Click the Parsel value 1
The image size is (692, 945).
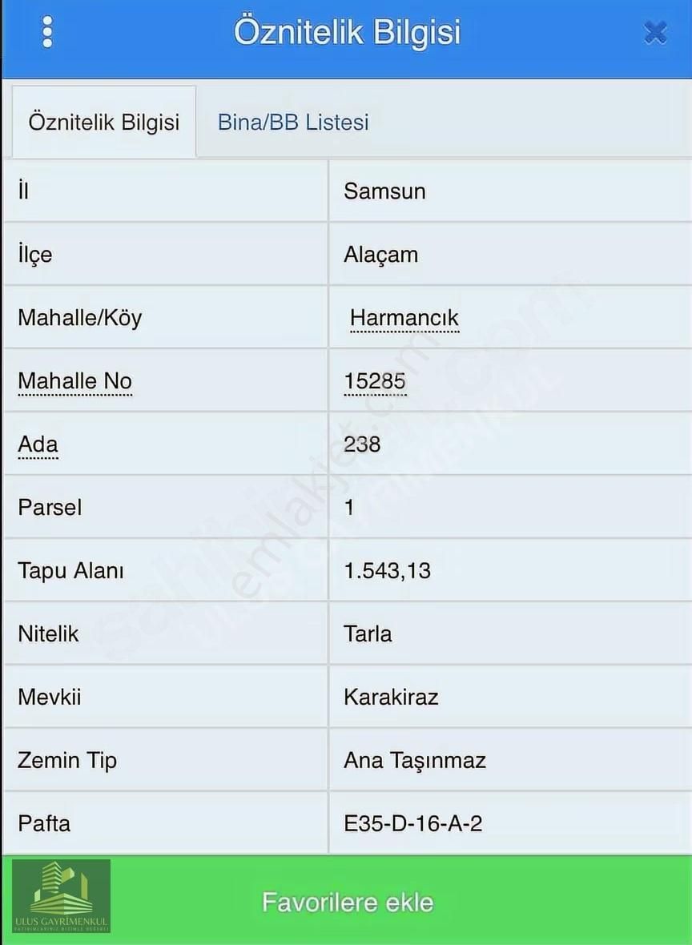(x=349, y=508)
